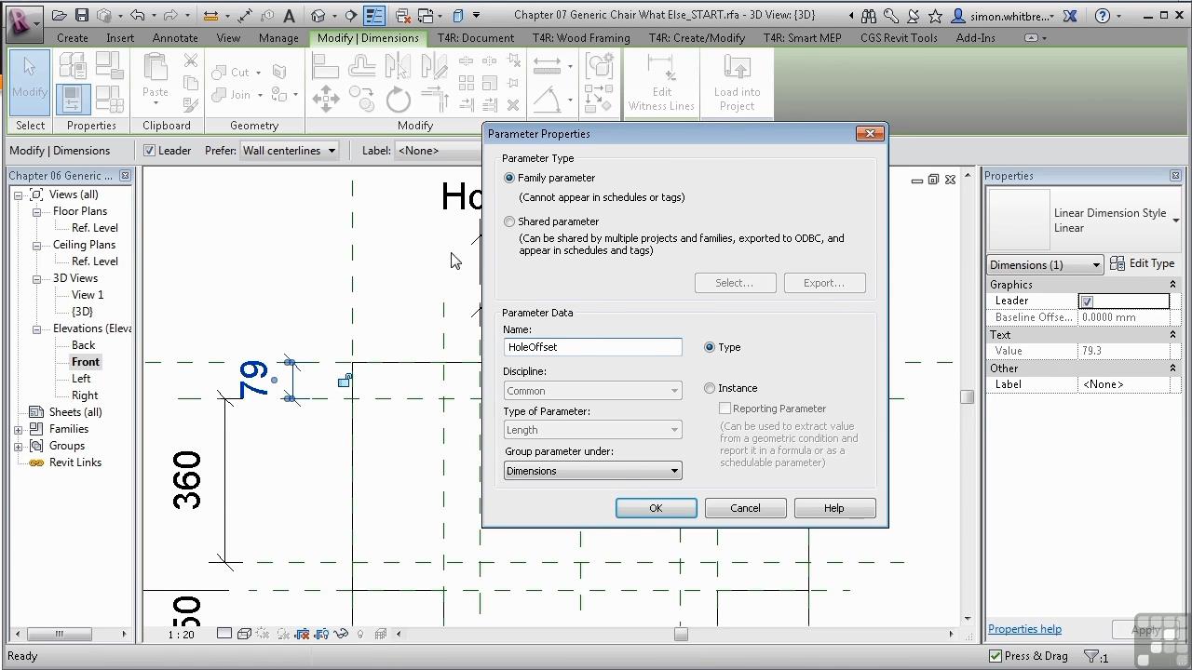Viewport: 1192px width, 670px height.
Task: Click OK in Parameter Properties dialog
Action: click(656, 508)
